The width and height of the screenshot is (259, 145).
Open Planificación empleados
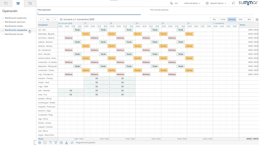(x=16, y=30)
